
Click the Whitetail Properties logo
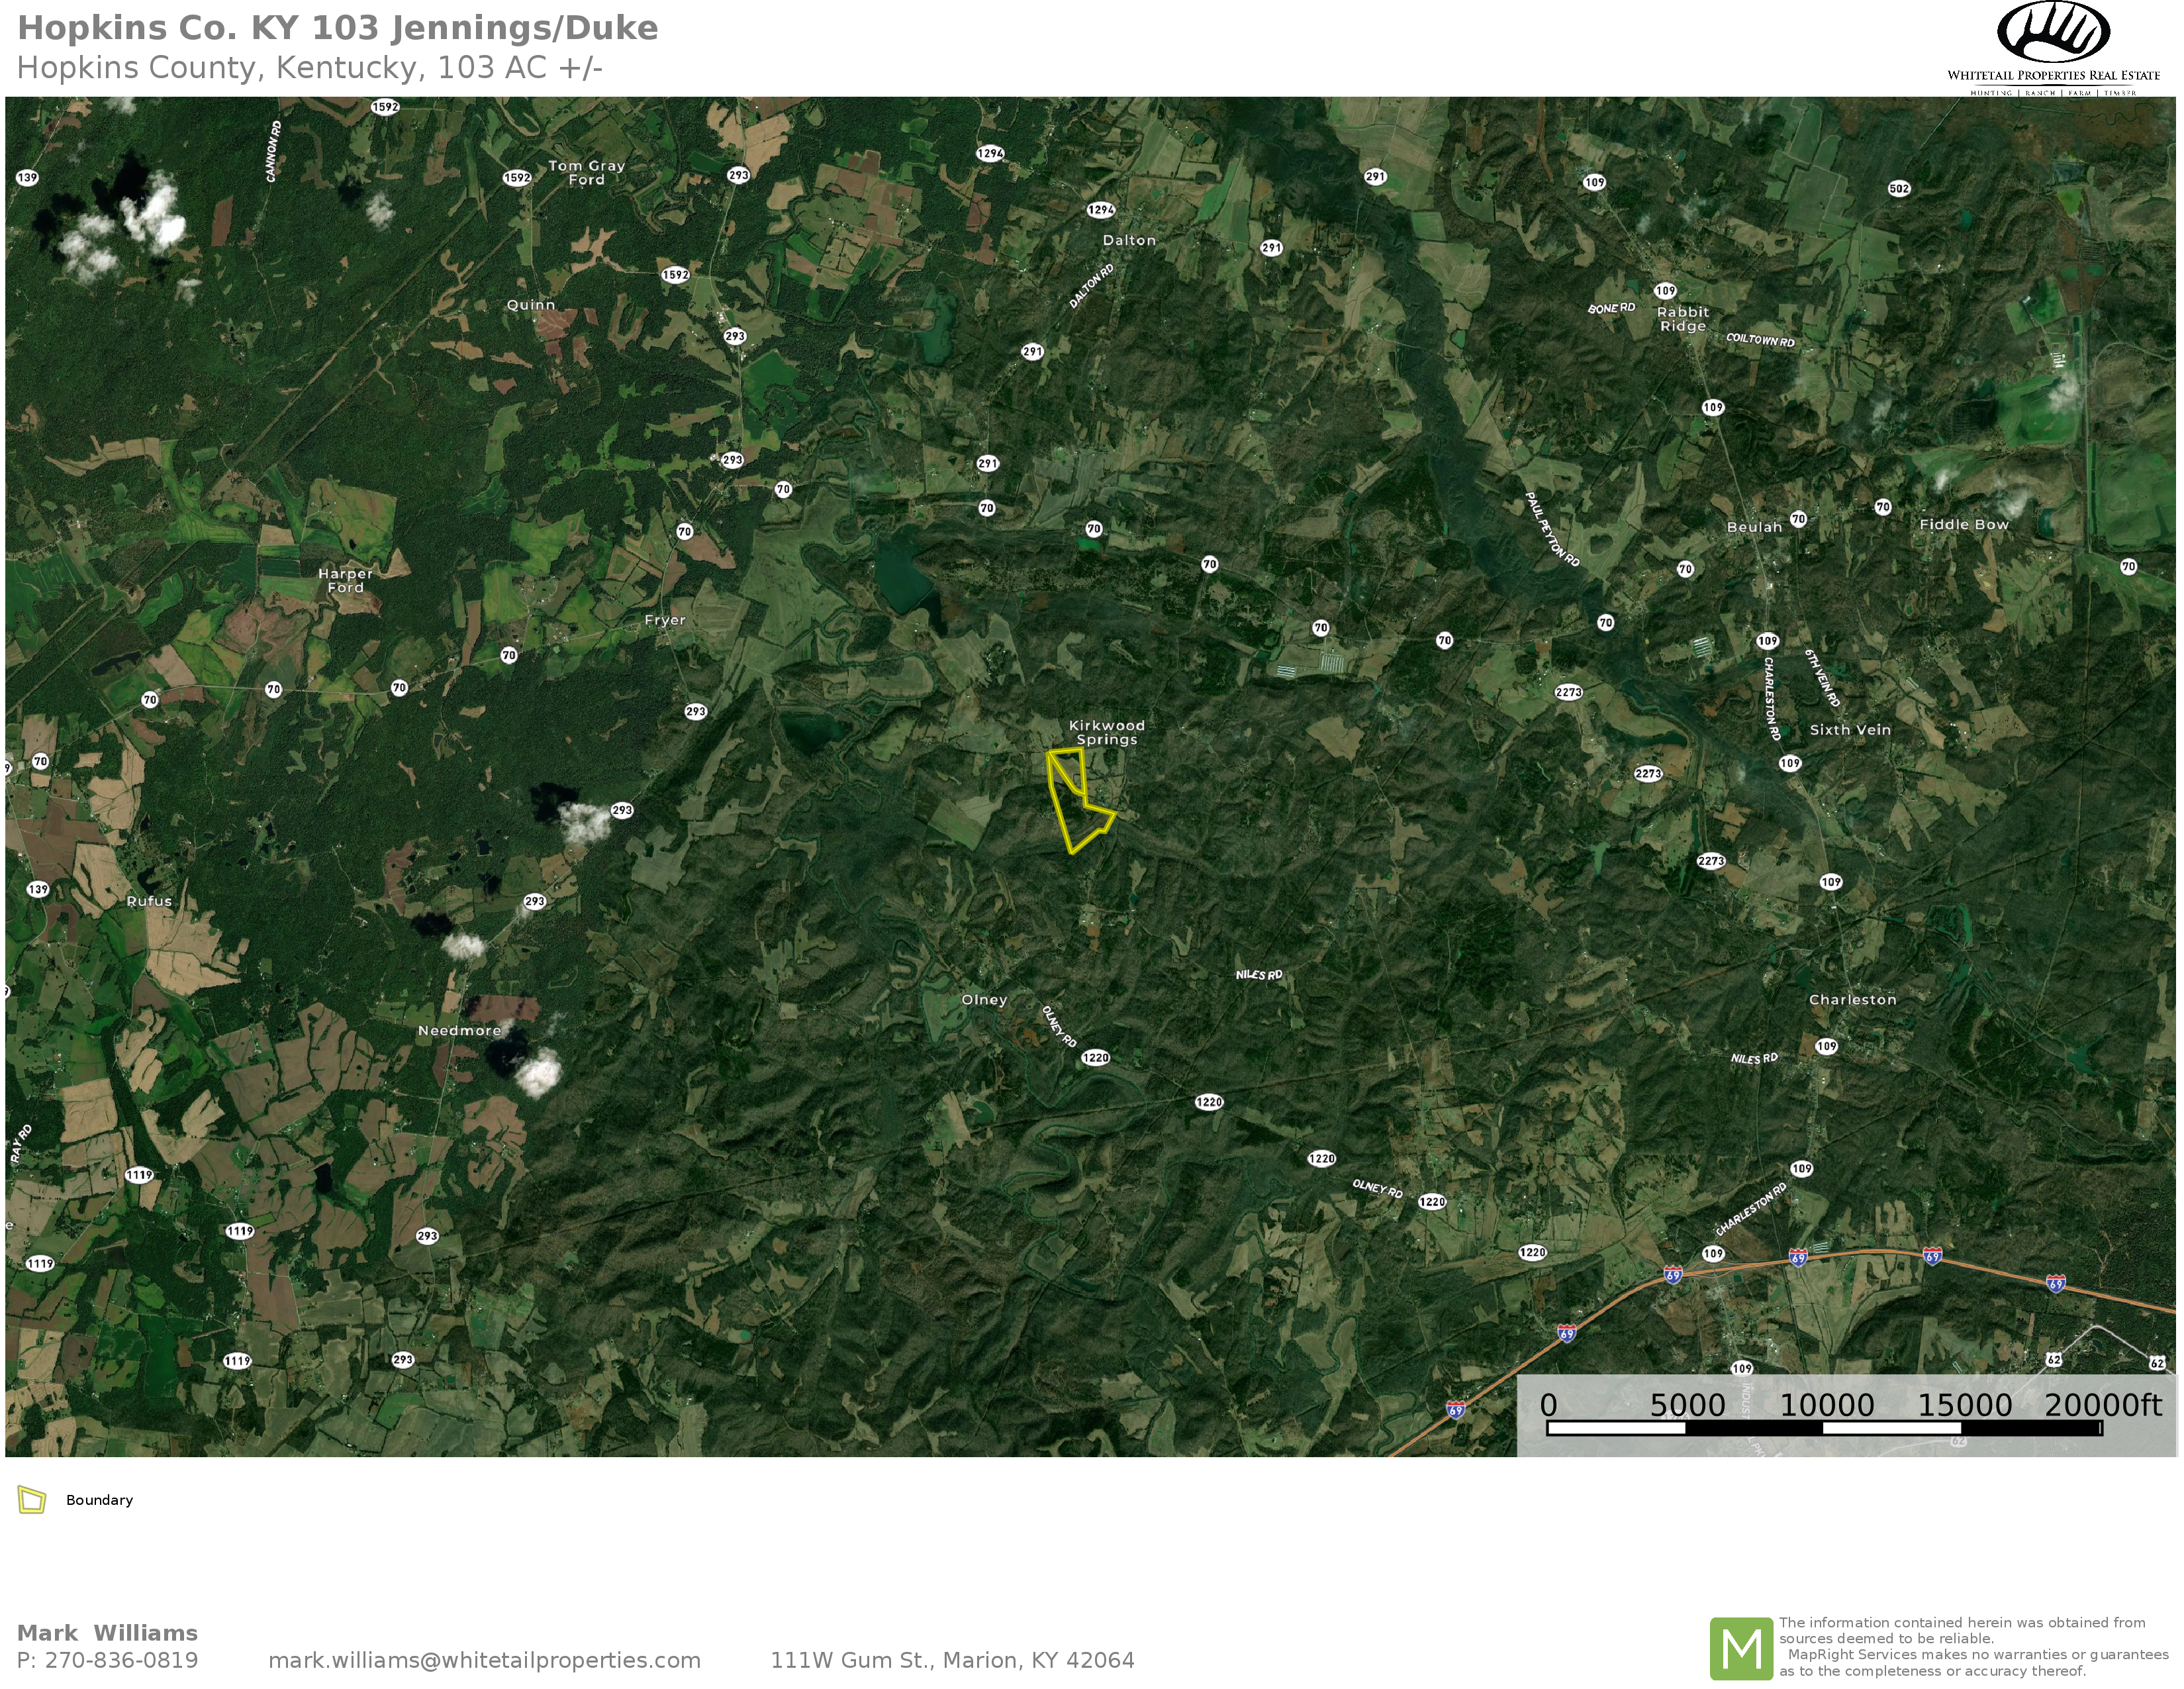click(x=2053, y=48)
